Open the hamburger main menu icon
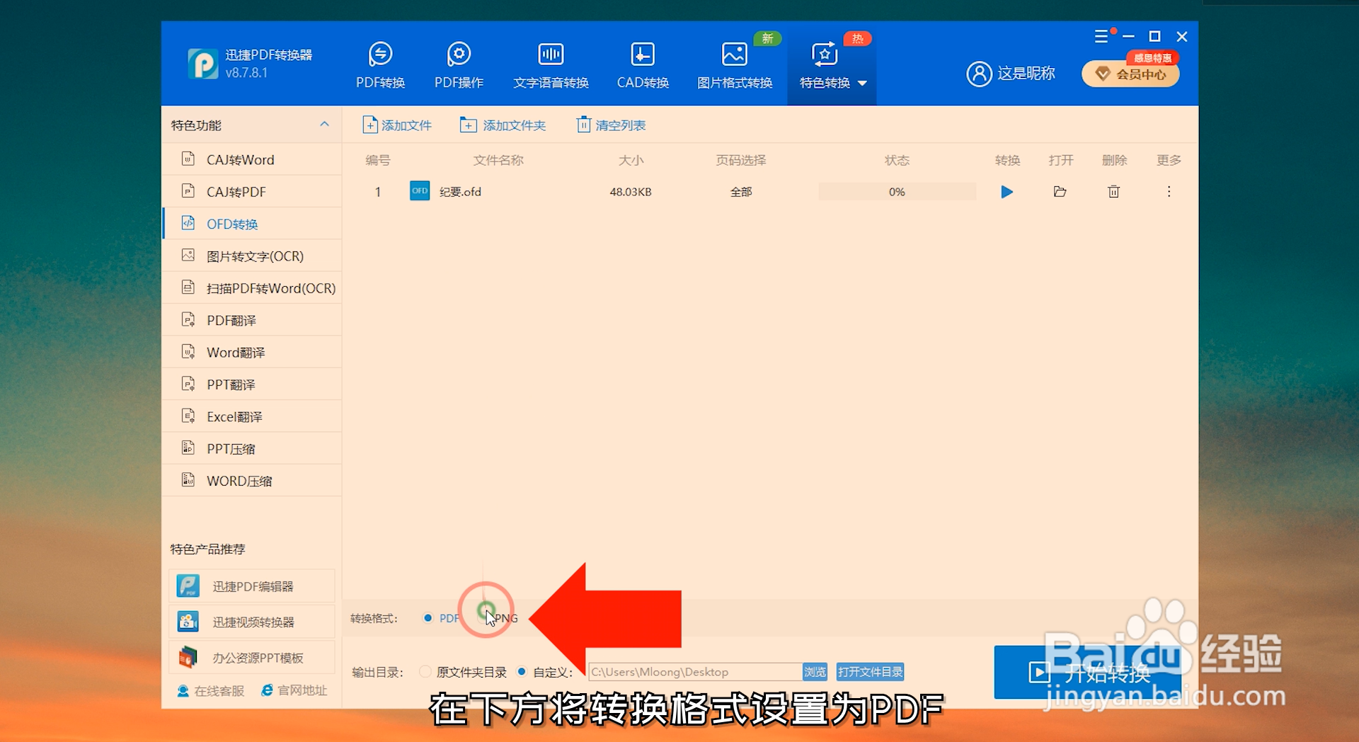The width and height of the screenshot is (1359, 742). [x=1101, y=36]
